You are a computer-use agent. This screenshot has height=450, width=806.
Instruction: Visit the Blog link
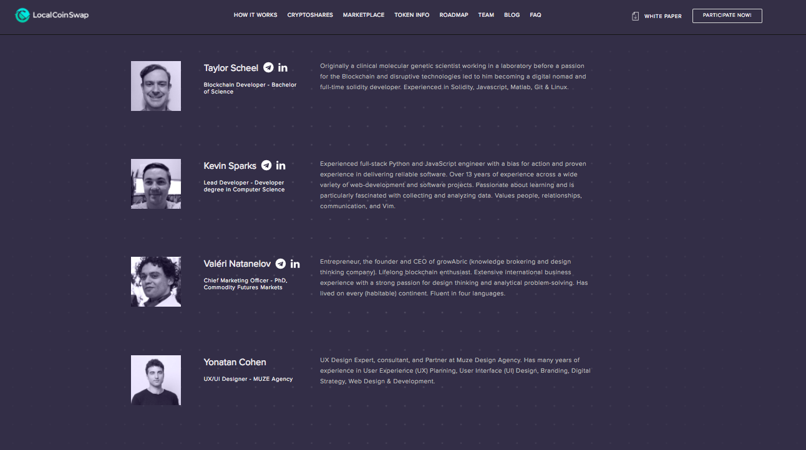click(512, 15)
